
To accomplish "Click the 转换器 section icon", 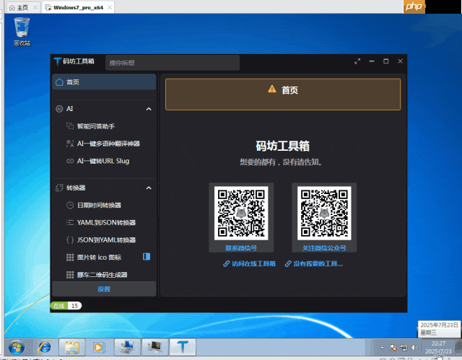I will [x=59, y=188].
